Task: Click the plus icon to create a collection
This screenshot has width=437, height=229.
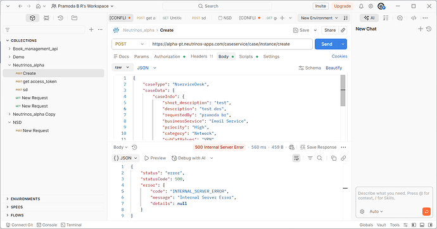Action: (x=91, y=30)
